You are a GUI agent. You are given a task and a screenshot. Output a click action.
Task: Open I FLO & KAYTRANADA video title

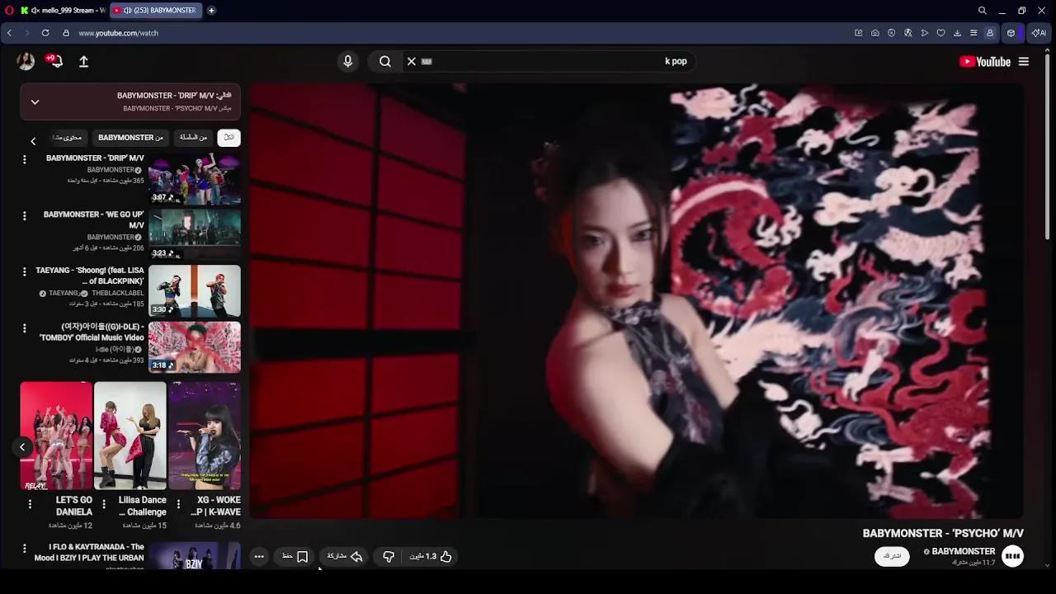89,552
